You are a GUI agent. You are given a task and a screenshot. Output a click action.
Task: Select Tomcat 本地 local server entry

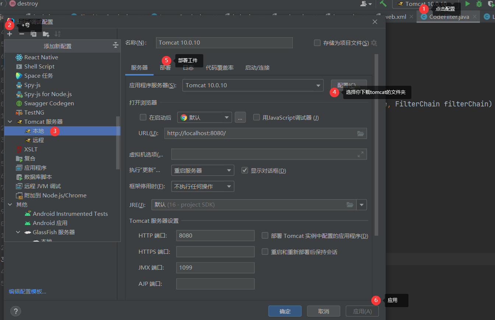(62, 131)
